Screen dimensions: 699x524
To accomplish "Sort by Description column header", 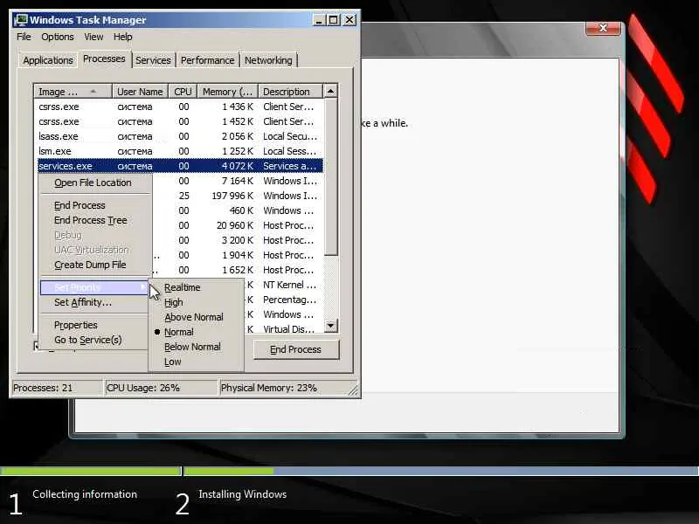I will tap(290, 92).
